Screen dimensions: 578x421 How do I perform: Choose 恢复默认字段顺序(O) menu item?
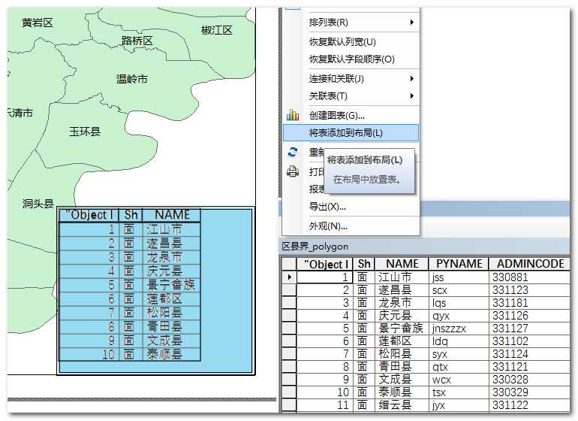351,59
